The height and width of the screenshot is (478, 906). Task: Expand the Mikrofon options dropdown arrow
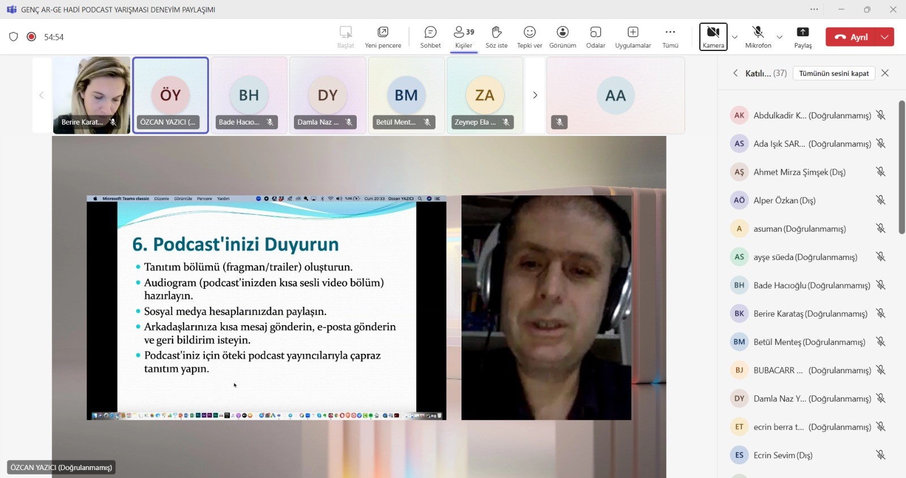pos(779,37)
